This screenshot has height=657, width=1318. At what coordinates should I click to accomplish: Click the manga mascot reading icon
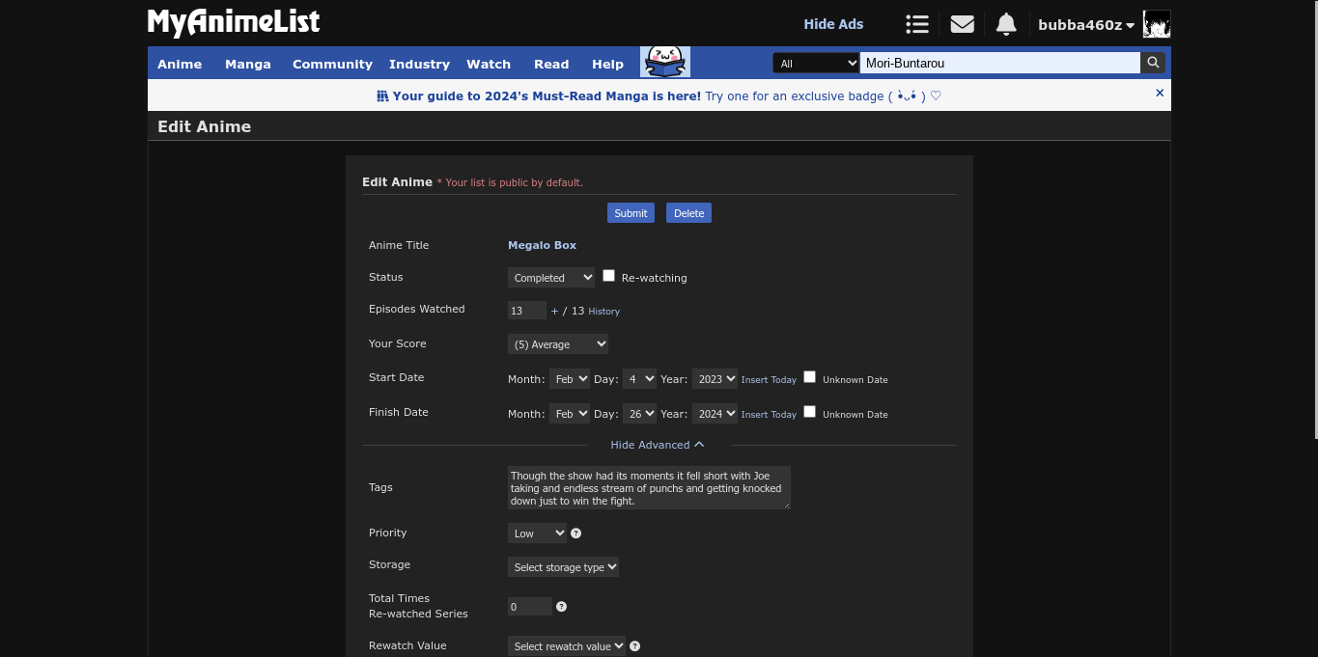tap(664, 62)
